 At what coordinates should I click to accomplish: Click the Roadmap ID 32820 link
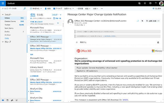(125, 100)
